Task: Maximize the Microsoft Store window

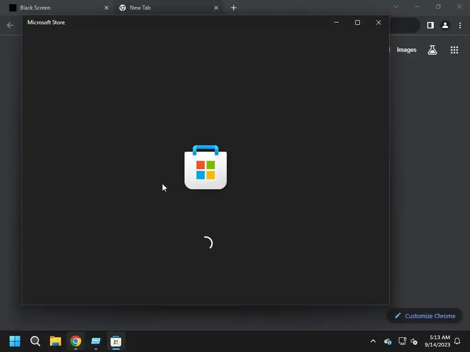Action: 357,22
